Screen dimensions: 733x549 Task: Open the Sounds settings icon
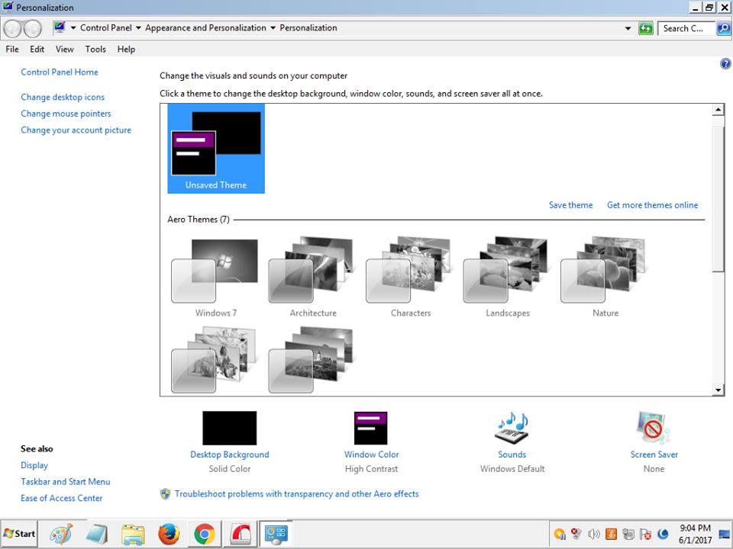click(x=512, y=428)
